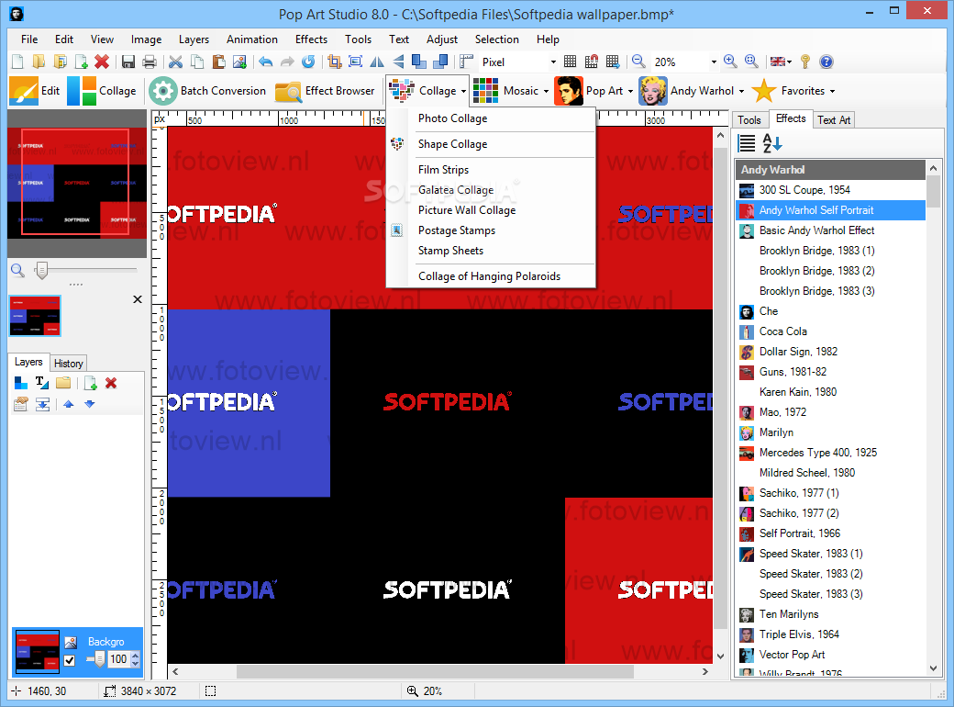The width and height of the screenshot is (954, 707).
Task: Choose Photo Collage from dropdown menu
Action: pos(491,118)
